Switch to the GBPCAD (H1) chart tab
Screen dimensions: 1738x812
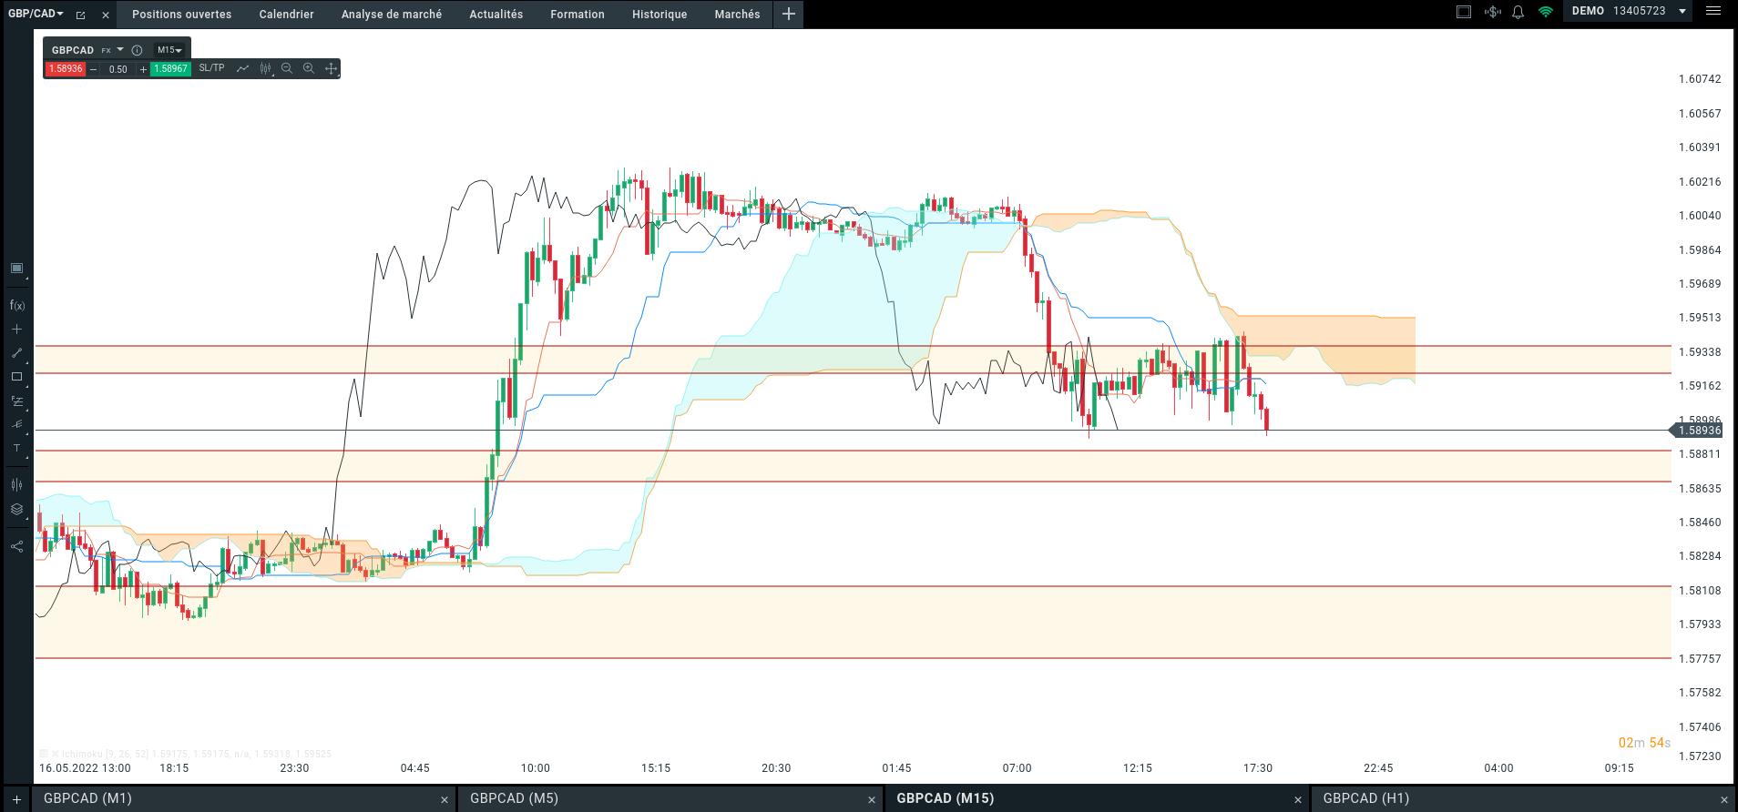[x=1365, y=798]
